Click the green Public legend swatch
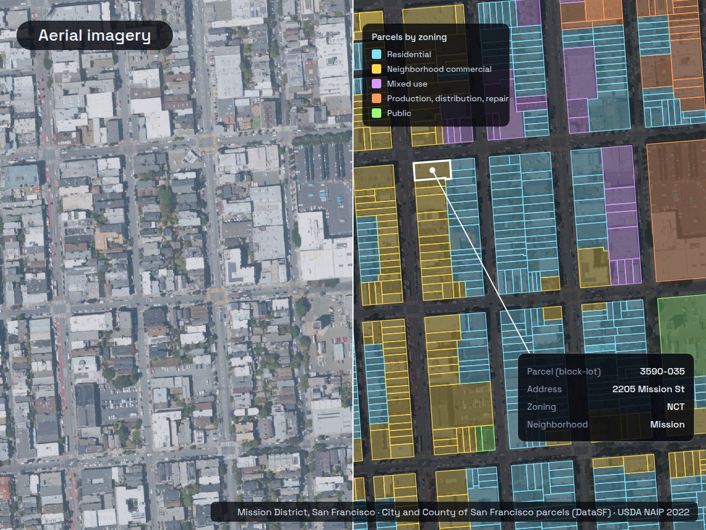The width and height of the screenshot is (706, 530). (377, 113)
